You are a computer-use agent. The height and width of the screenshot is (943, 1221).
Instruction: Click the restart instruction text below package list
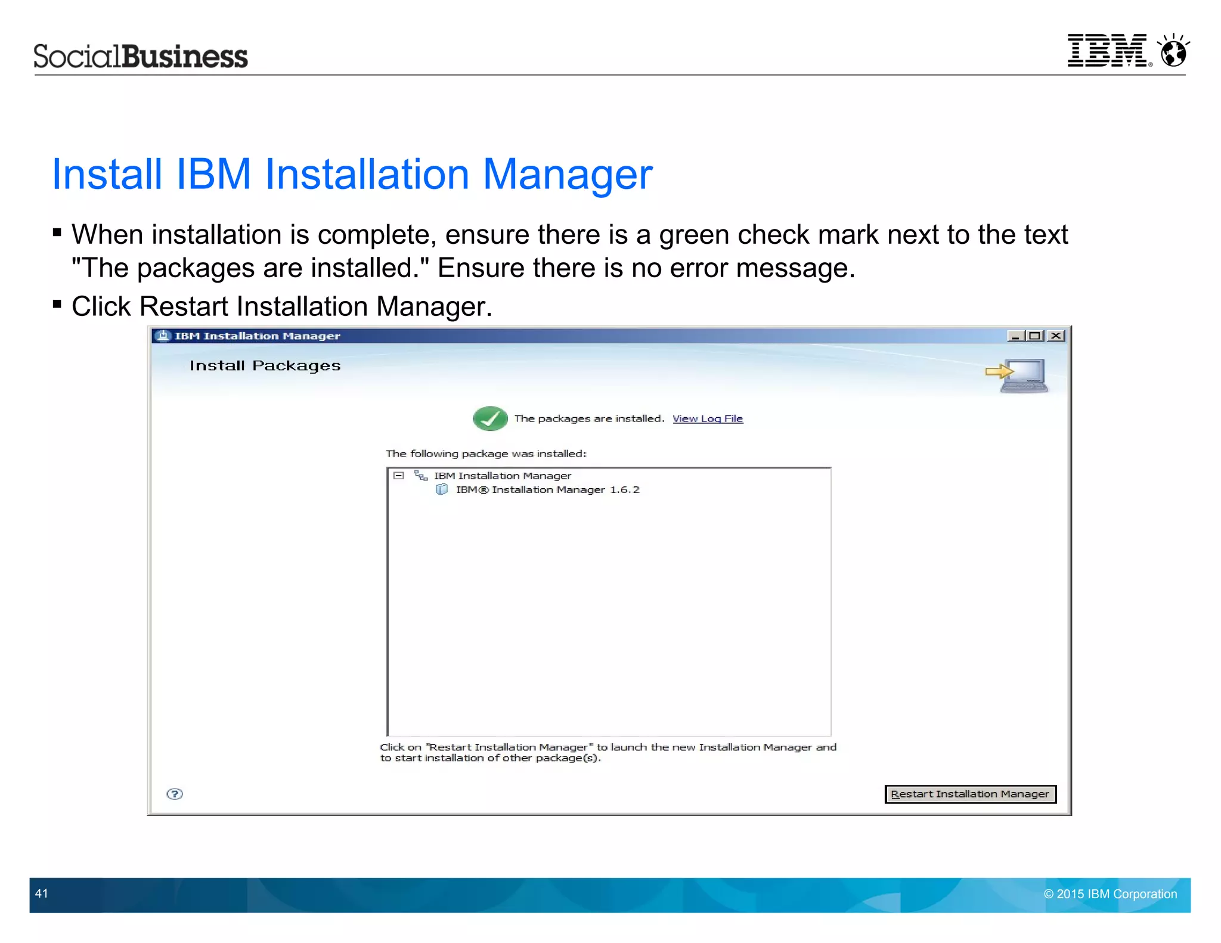[608, 752]
